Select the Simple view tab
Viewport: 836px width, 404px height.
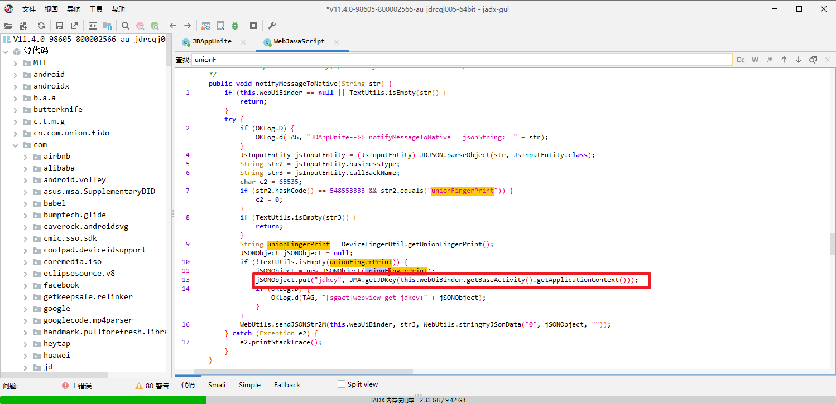point(249,384)
